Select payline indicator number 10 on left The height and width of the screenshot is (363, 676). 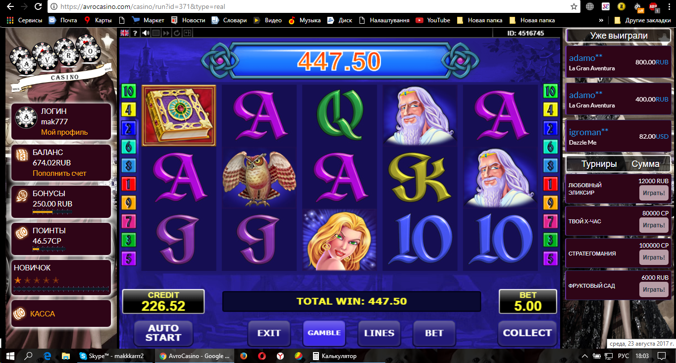[129, 91]
